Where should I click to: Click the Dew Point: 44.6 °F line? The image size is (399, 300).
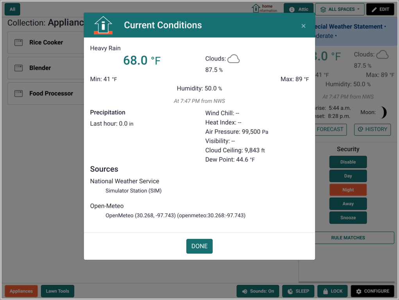click(230, 159)
